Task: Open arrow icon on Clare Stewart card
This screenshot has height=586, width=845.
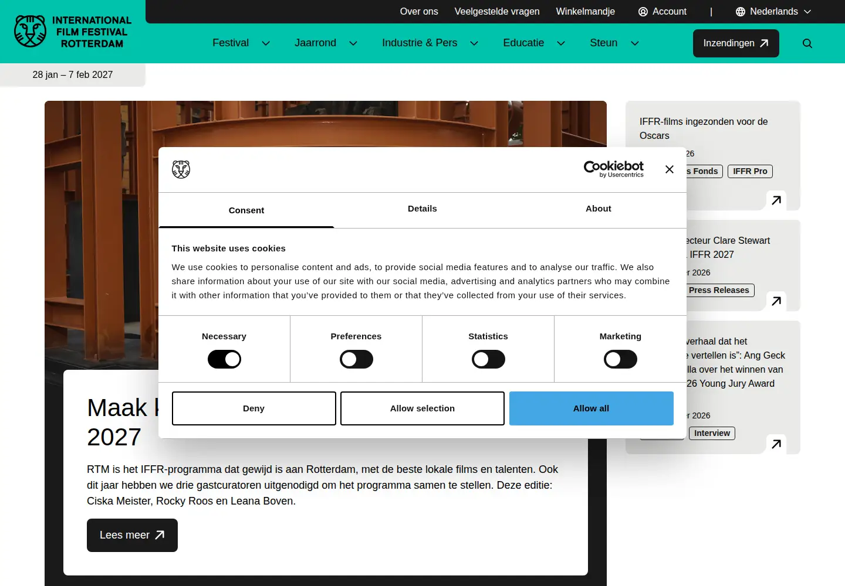Action: (776, 301)
